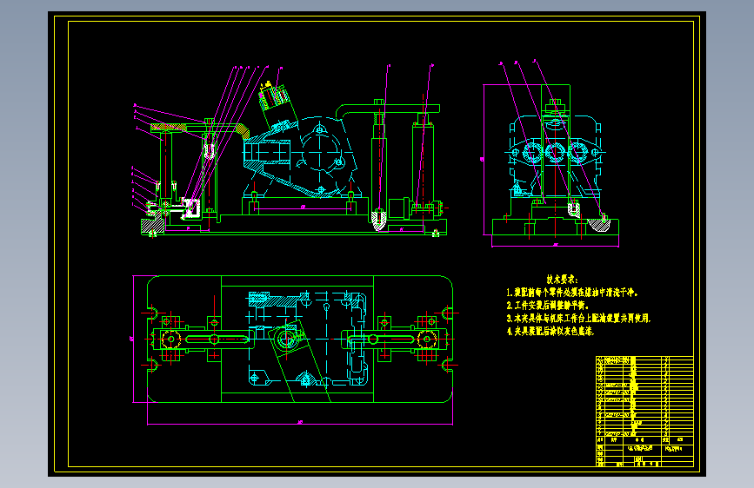Select requirement line 3 about 机床工作台
754x488 pixels.
pos(578,318)
